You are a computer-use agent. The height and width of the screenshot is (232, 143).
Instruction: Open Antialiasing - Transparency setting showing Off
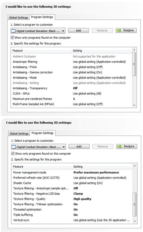point(75,88)
